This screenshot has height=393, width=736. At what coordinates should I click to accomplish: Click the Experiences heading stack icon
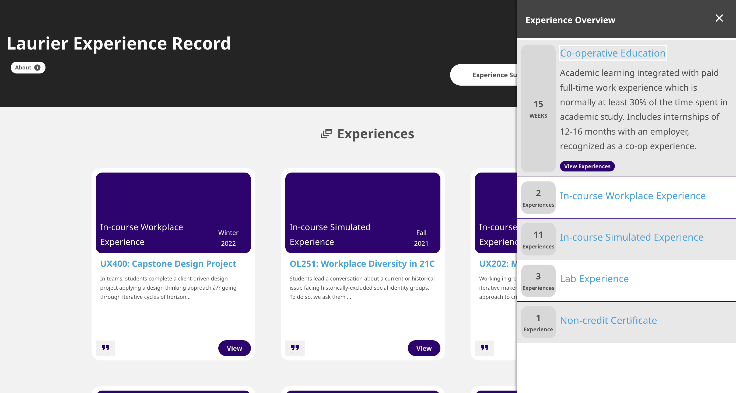pos(326,134)
